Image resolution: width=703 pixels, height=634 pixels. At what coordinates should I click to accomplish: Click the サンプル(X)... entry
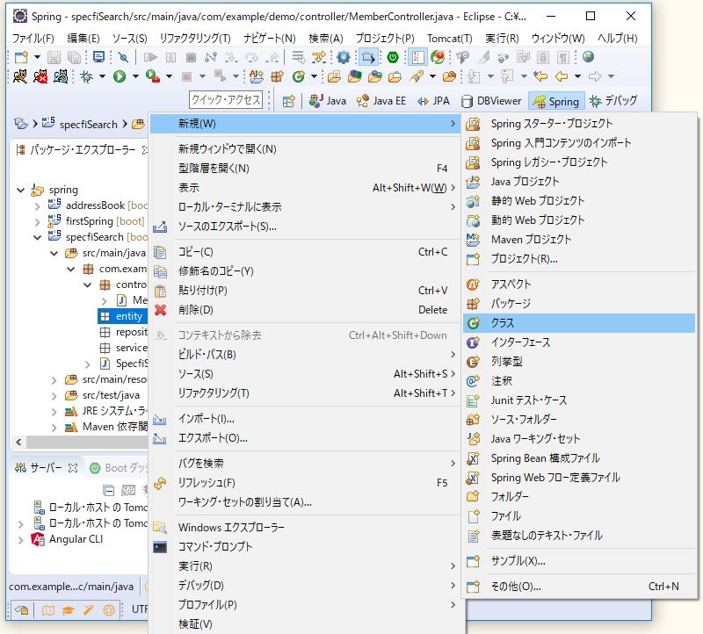coord(578,561)
